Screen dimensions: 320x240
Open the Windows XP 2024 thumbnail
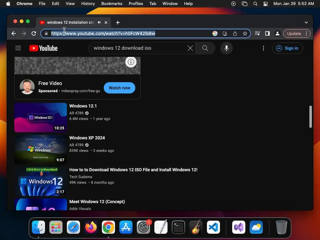41,149
